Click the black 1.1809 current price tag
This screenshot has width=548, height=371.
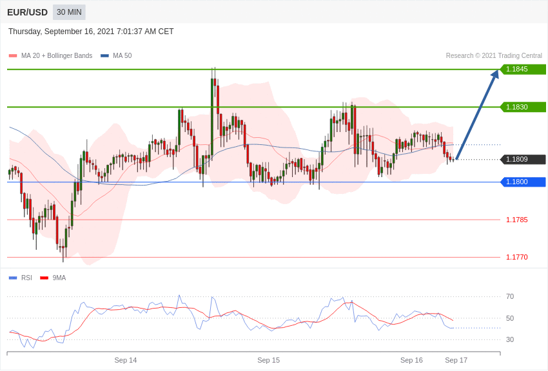click(x=523, y=160)
